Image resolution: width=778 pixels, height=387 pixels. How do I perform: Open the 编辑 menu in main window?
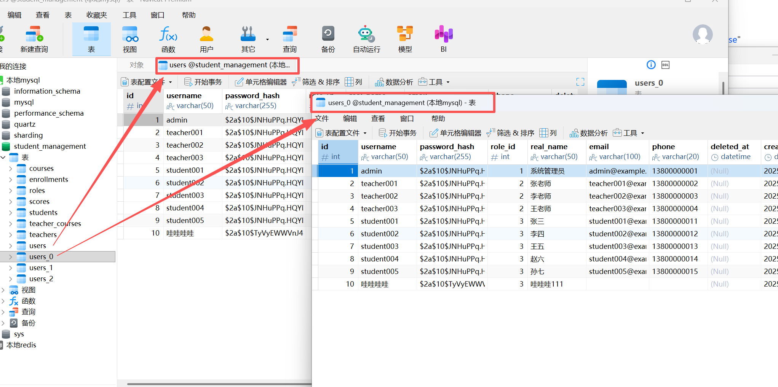pos(14,15)
